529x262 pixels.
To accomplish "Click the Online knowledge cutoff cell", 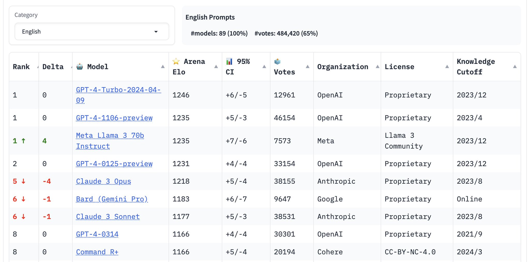I will (469, 199).
